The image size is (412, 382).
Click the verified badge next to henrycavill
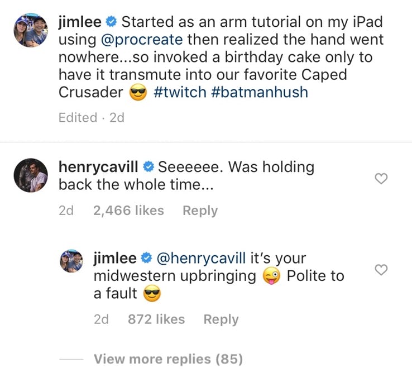tap(148, 167)
